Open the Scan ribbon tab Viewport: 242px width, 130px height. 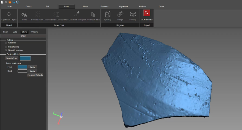click(x=10, y=6)
